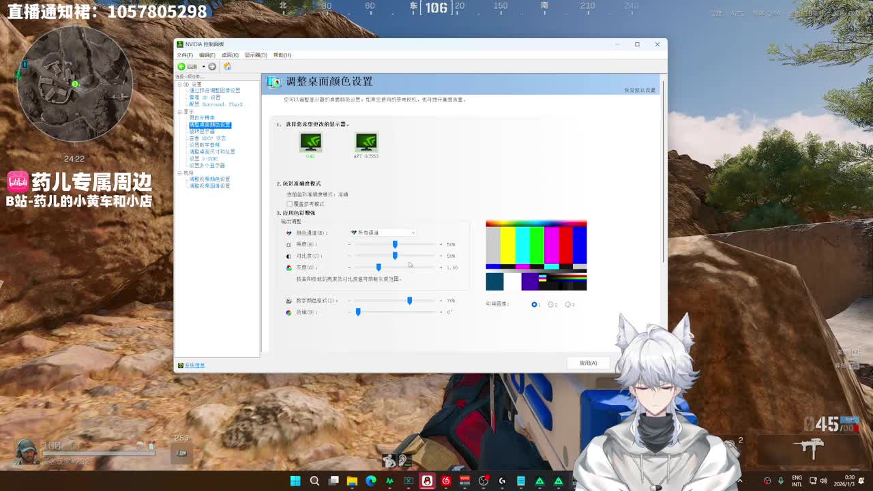Viewport: 873px width, 491px height.
Task: Select reference image radio option 3
Action: coord(568,304)
